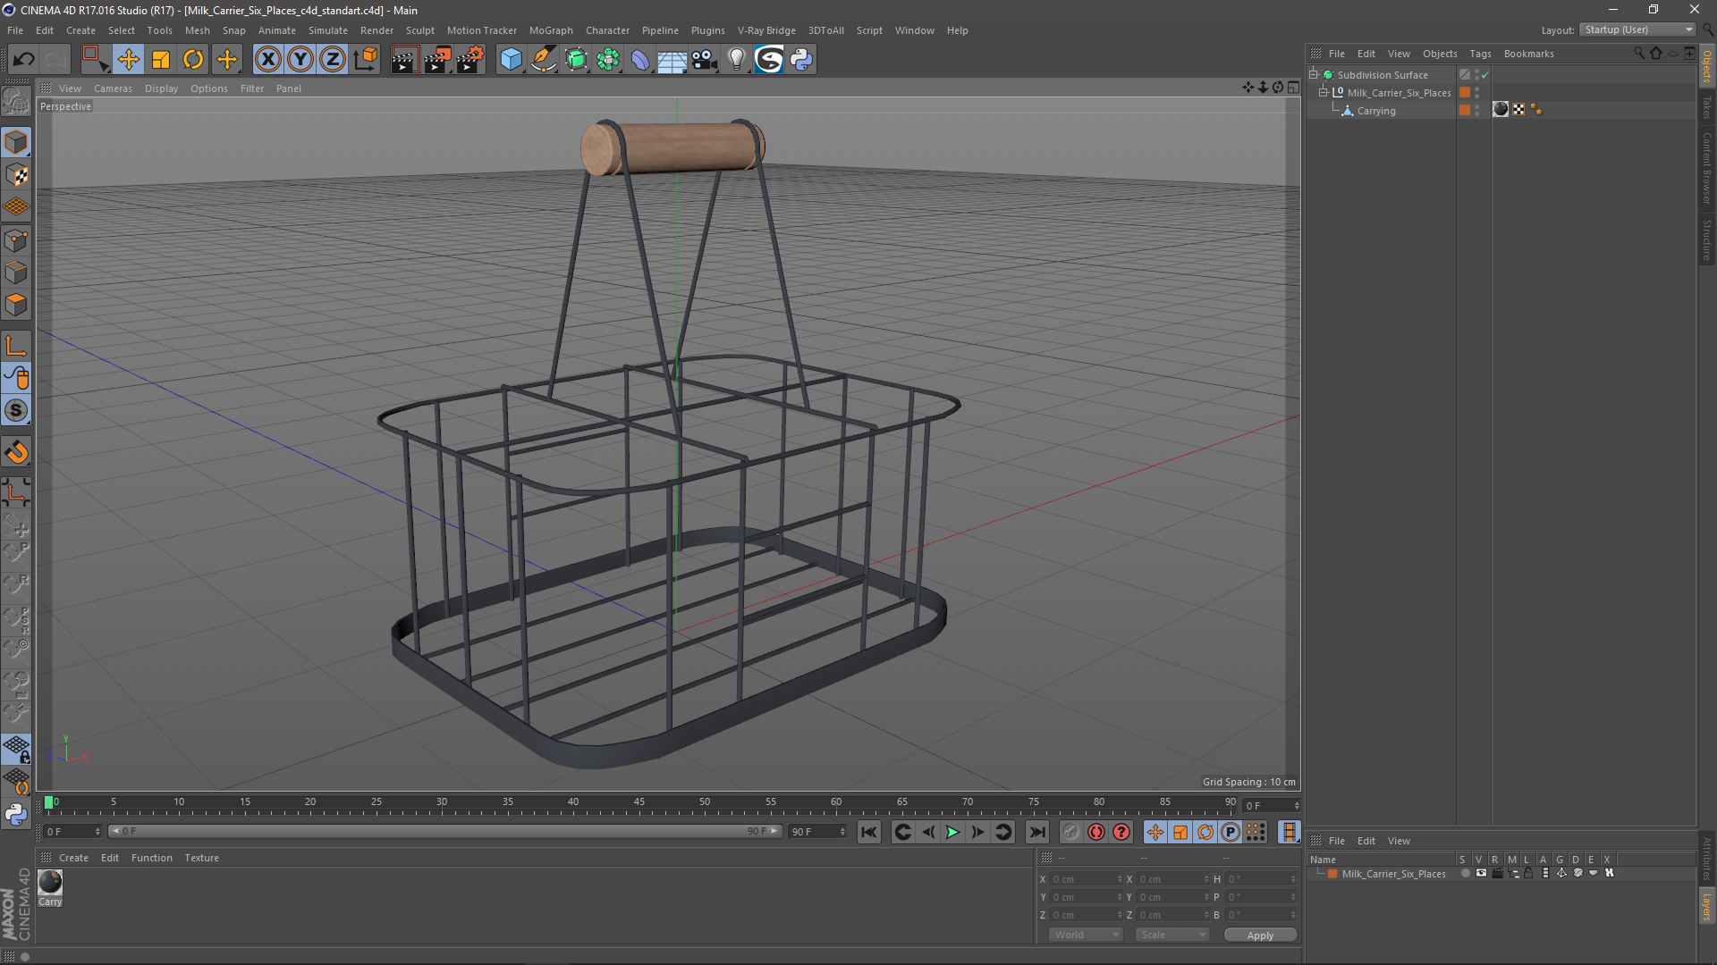Toggle coordinate system icon
The width and height of the screenshot is (1717, 965).
(x=366, y=60)
